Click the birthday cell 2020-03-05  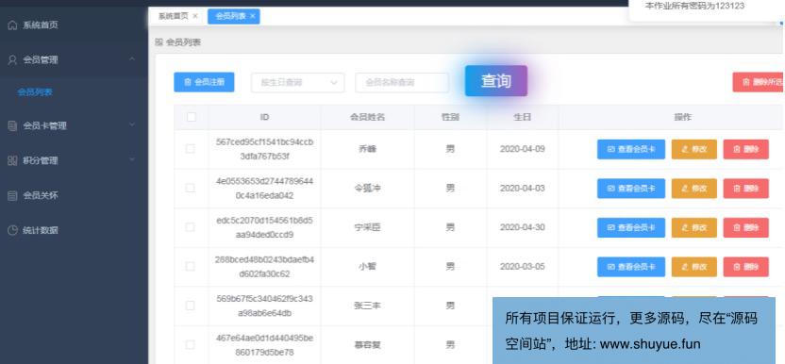pyautogui.click(x=522, y=266)
